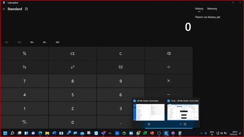Expand the system tray hidden icons chevron
The image size is (244, 137).
tap(201, 133)
